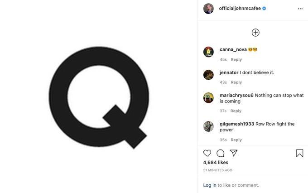Image resolution: width=308 pixels, height=193 pixels.
Task: Reply to mariachrysou6's comment
Action: 236,111
